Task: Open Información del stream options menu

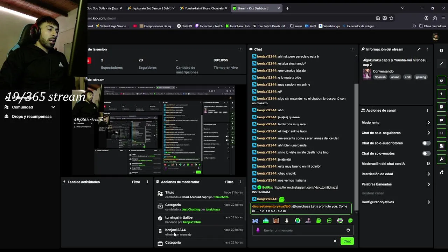Action: coord(427,49)
